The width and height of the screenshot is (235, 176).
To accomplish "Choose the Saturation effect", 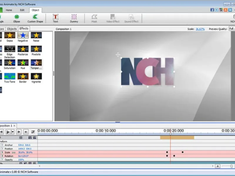I will [x=10, y=64].
